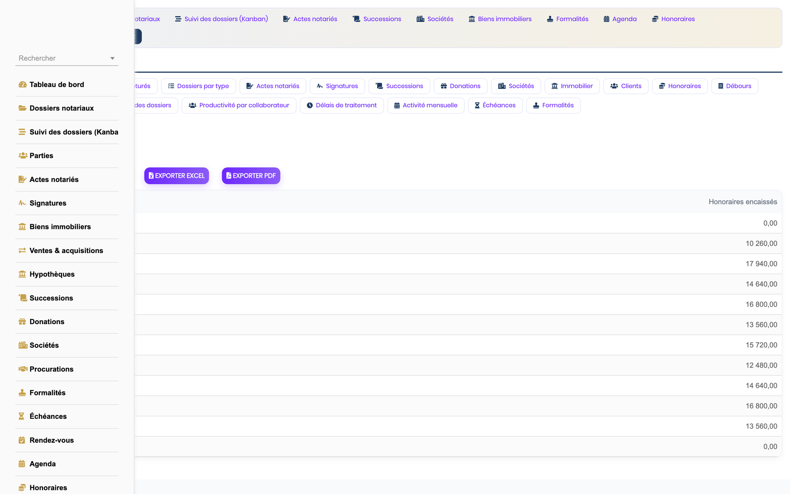The image size is (790, 494).
Task: Open Honoraires in the top navigation bar
Action: 673,19
